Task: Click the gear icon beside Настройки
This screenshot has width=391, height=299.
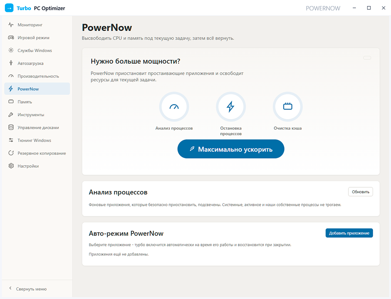Action: pos(11,166)
